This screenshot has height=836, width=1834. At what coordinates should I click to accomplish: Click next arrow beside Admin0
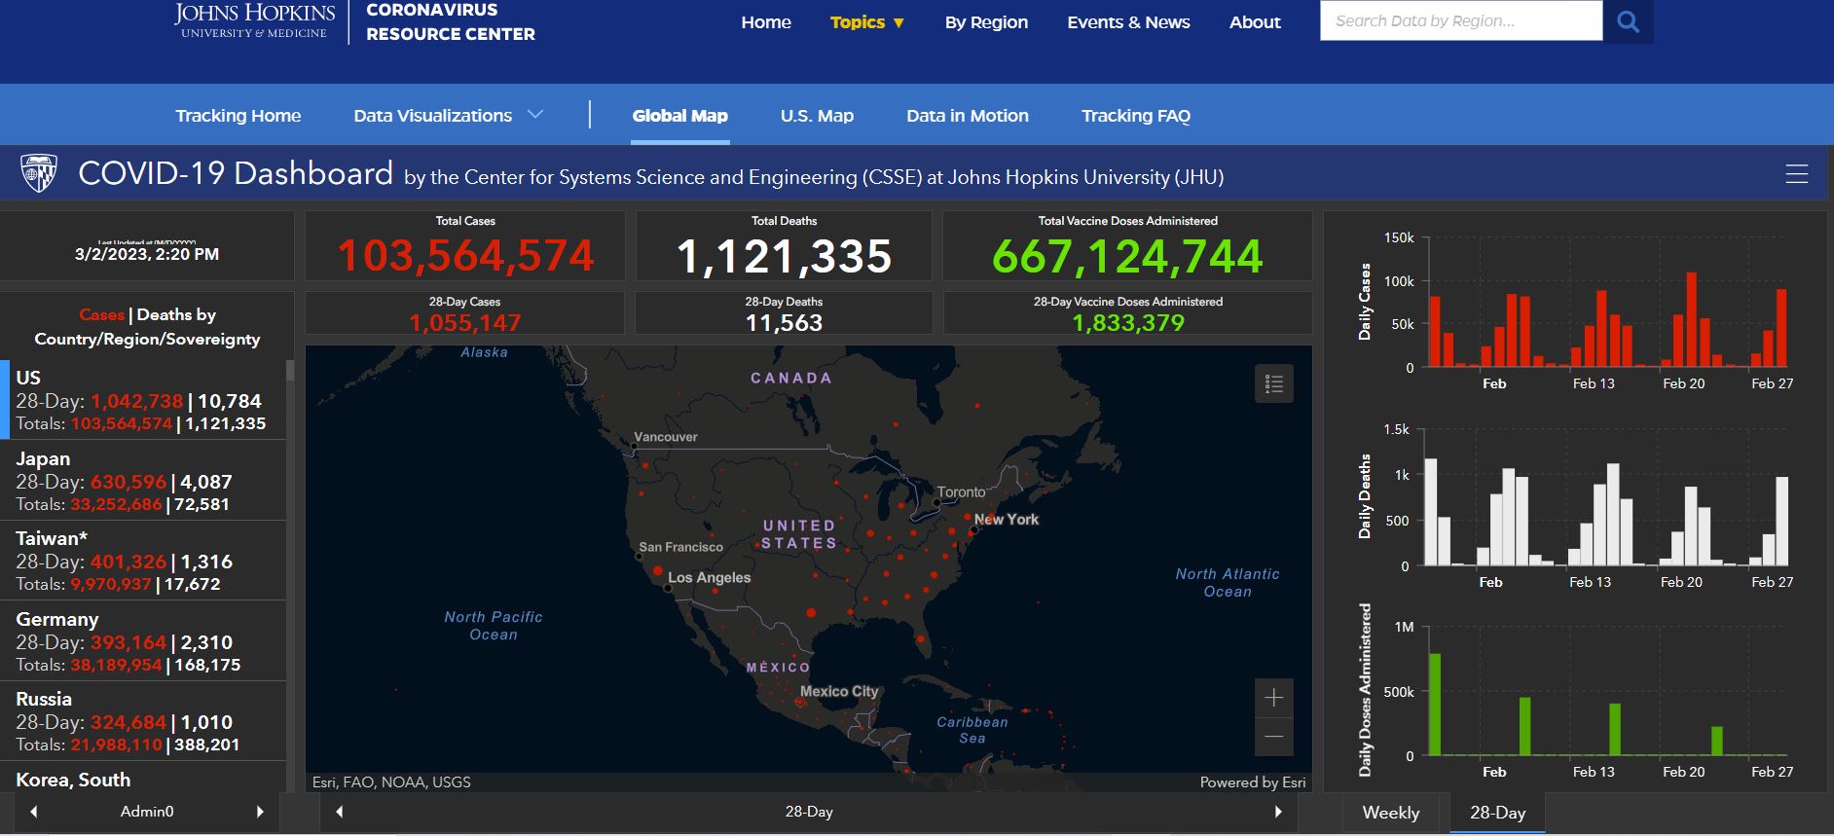click(x=260, y=812)
